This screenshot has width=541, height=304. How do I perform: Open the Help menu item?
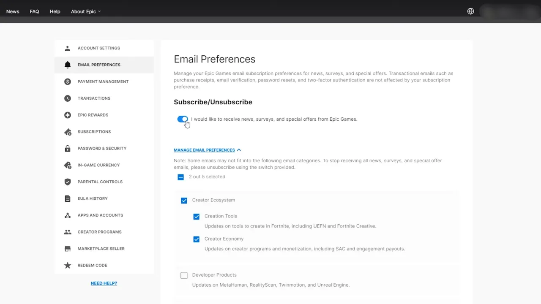point(55,11)
